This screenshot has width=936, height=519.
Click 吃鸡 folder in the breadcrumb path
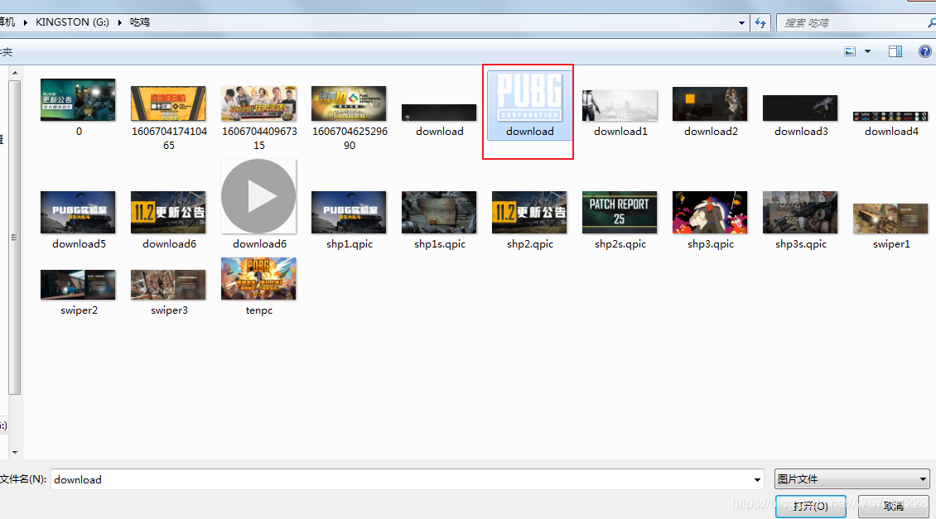[x=140, y=22]
